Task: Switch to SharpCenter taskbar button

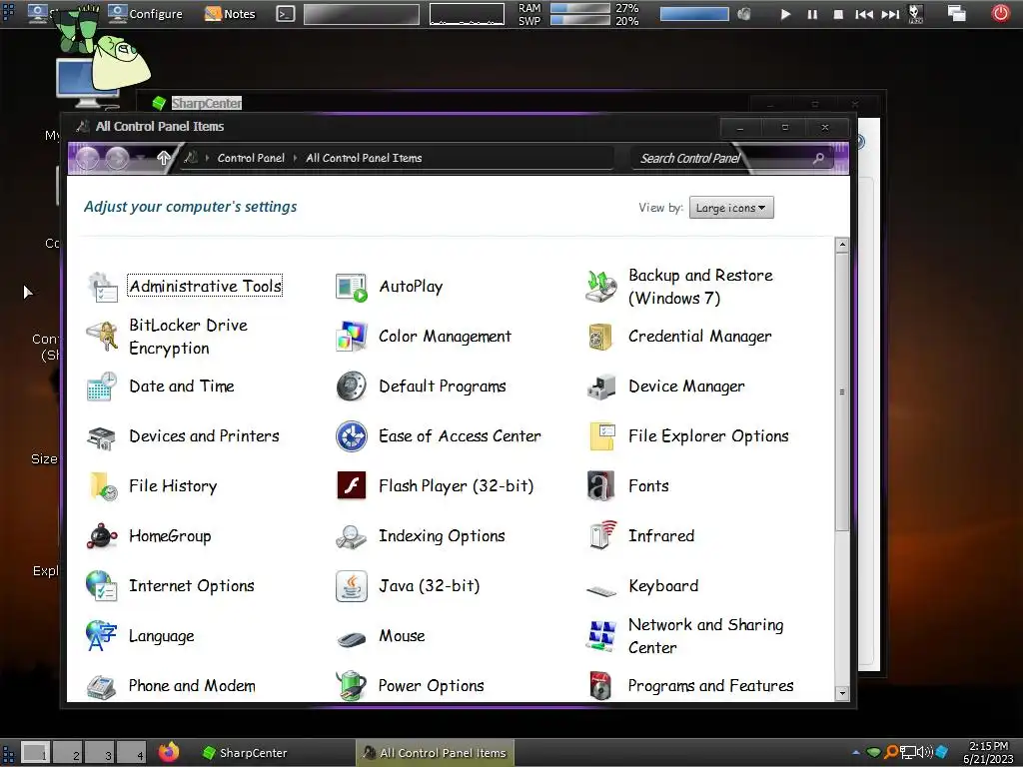Action: point(245,753)
